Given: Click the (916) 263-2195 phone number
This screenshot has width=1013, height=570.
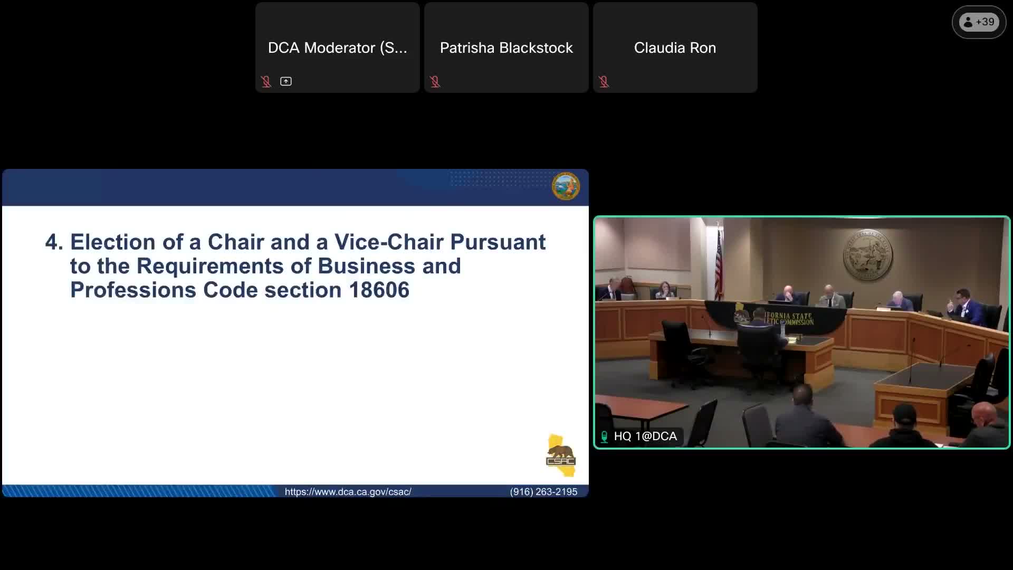Looking at the screenshot, I should pos(543,491).
